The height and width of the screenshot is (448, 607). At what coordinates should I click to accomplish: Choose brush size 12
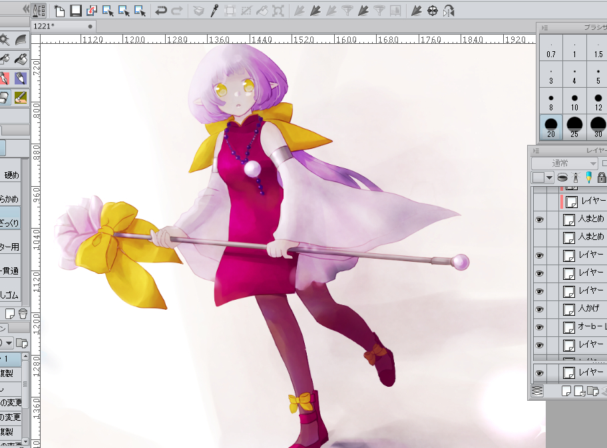598,101
